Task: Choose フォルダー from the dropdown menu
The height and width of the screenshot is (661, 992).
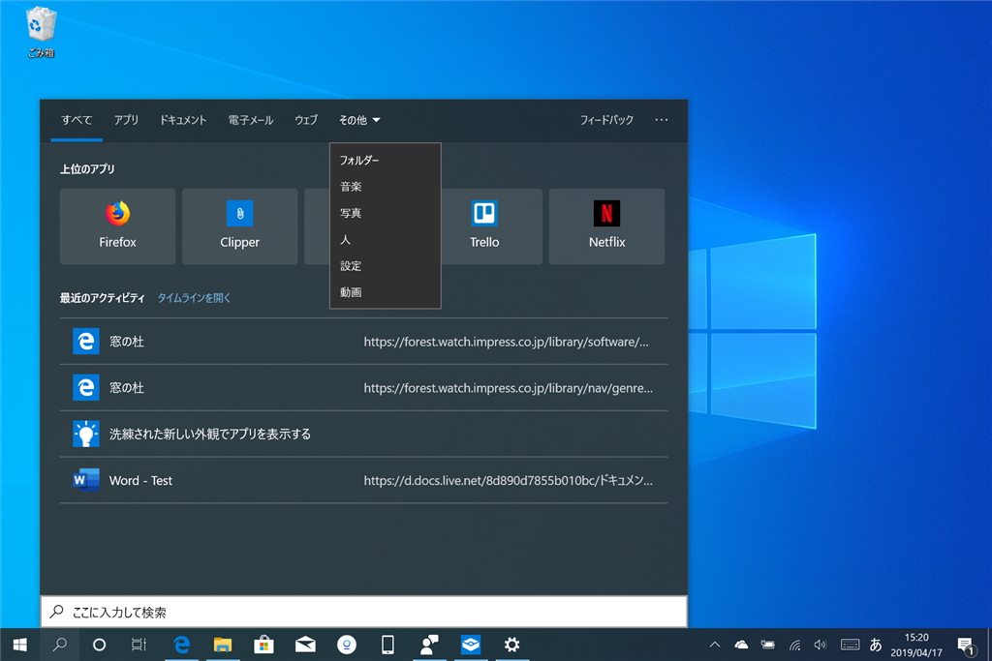Action: tap(386, 161)
